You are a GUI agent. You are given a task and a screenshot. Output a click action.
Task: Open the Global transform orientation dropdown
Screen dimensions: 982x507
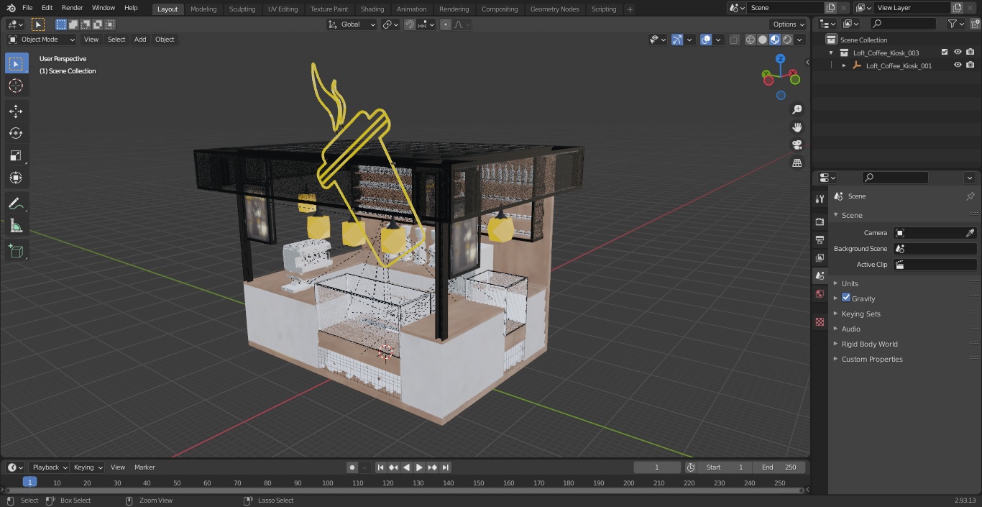pyautogui.click(x=352, y=24)
